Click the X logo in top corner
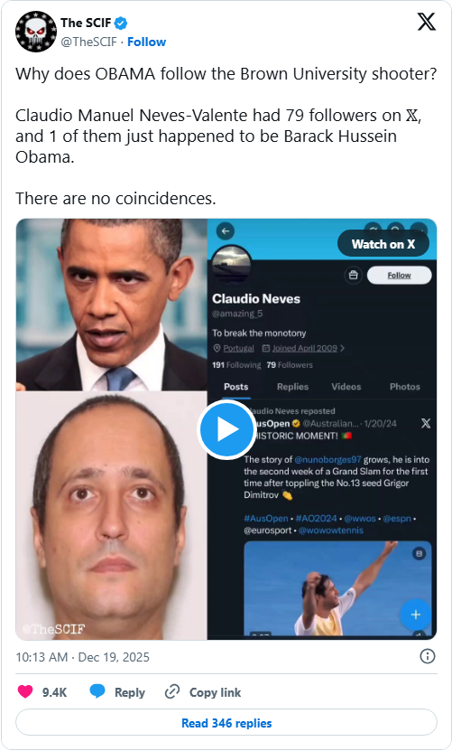The height and width of the screenshot is (751, 452). (x=426, y=22)
